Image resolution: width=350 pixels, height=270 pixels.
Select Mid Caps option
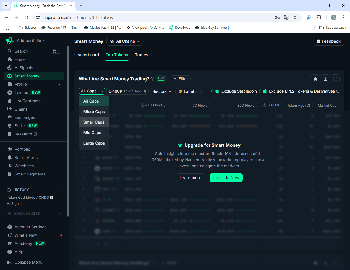tap(94, 133)
